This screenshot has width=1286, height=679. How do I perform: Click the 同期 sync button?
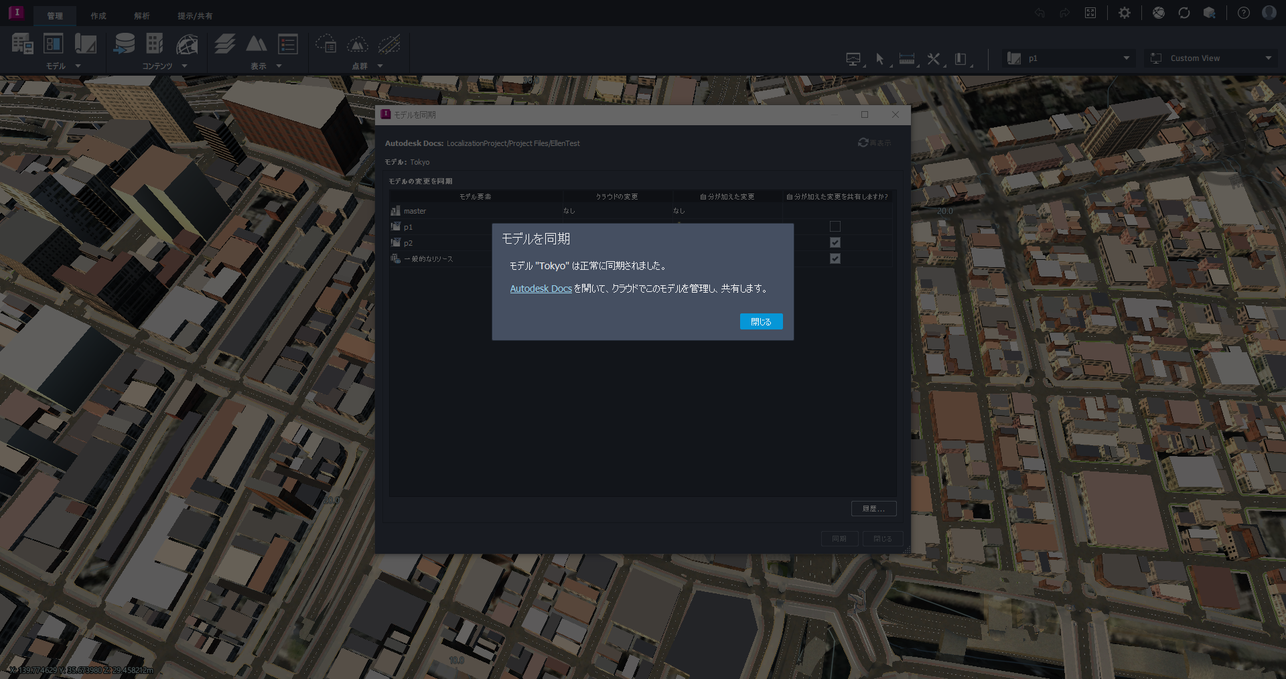point(839,539)
